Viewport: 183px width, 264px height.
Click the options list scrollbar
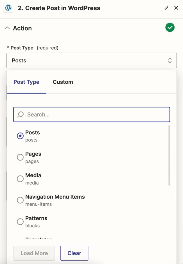[x=169, y=156]
